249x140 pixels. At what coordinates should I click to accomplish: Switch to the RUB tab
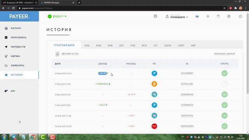tap(98, 45)
